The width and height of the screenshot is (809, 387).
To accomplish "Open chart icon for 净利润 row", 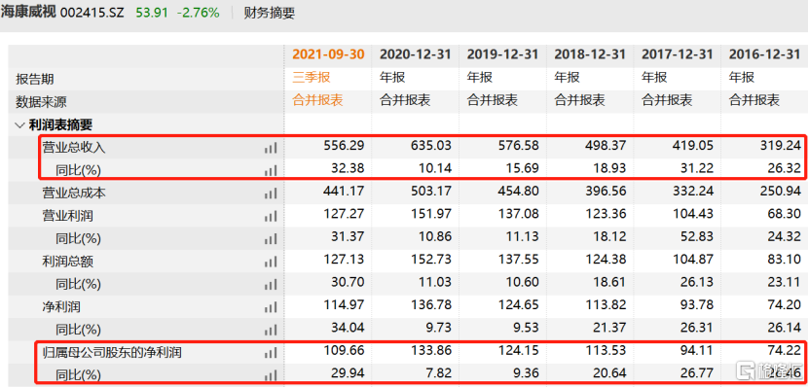I will (271, 307).
